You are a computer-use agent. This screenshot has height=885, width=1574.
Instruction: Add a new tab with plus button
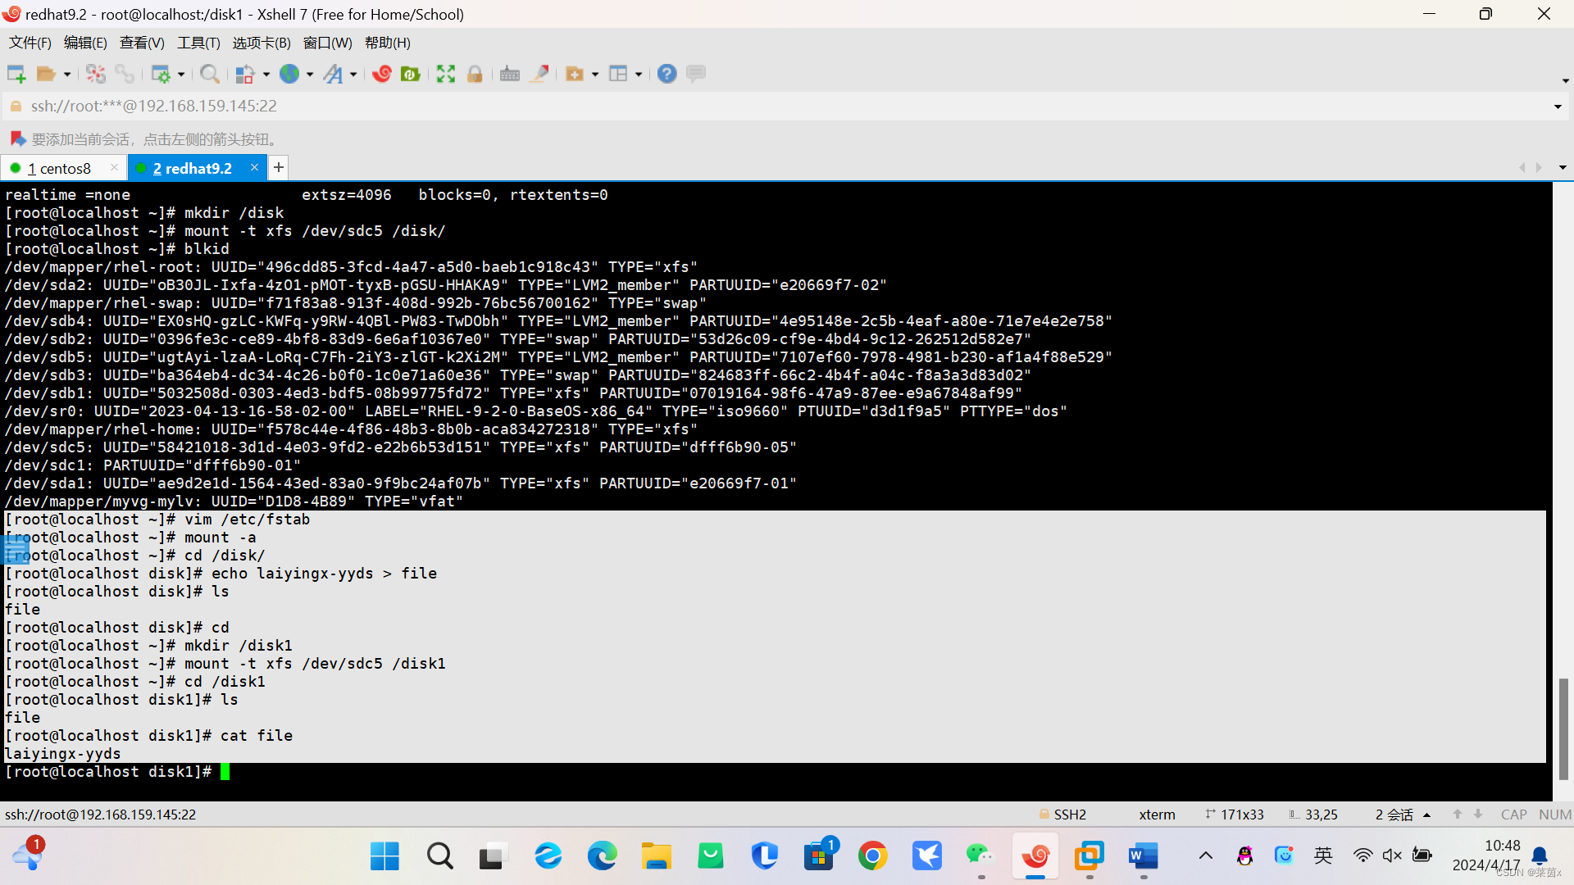coord(279,168)
